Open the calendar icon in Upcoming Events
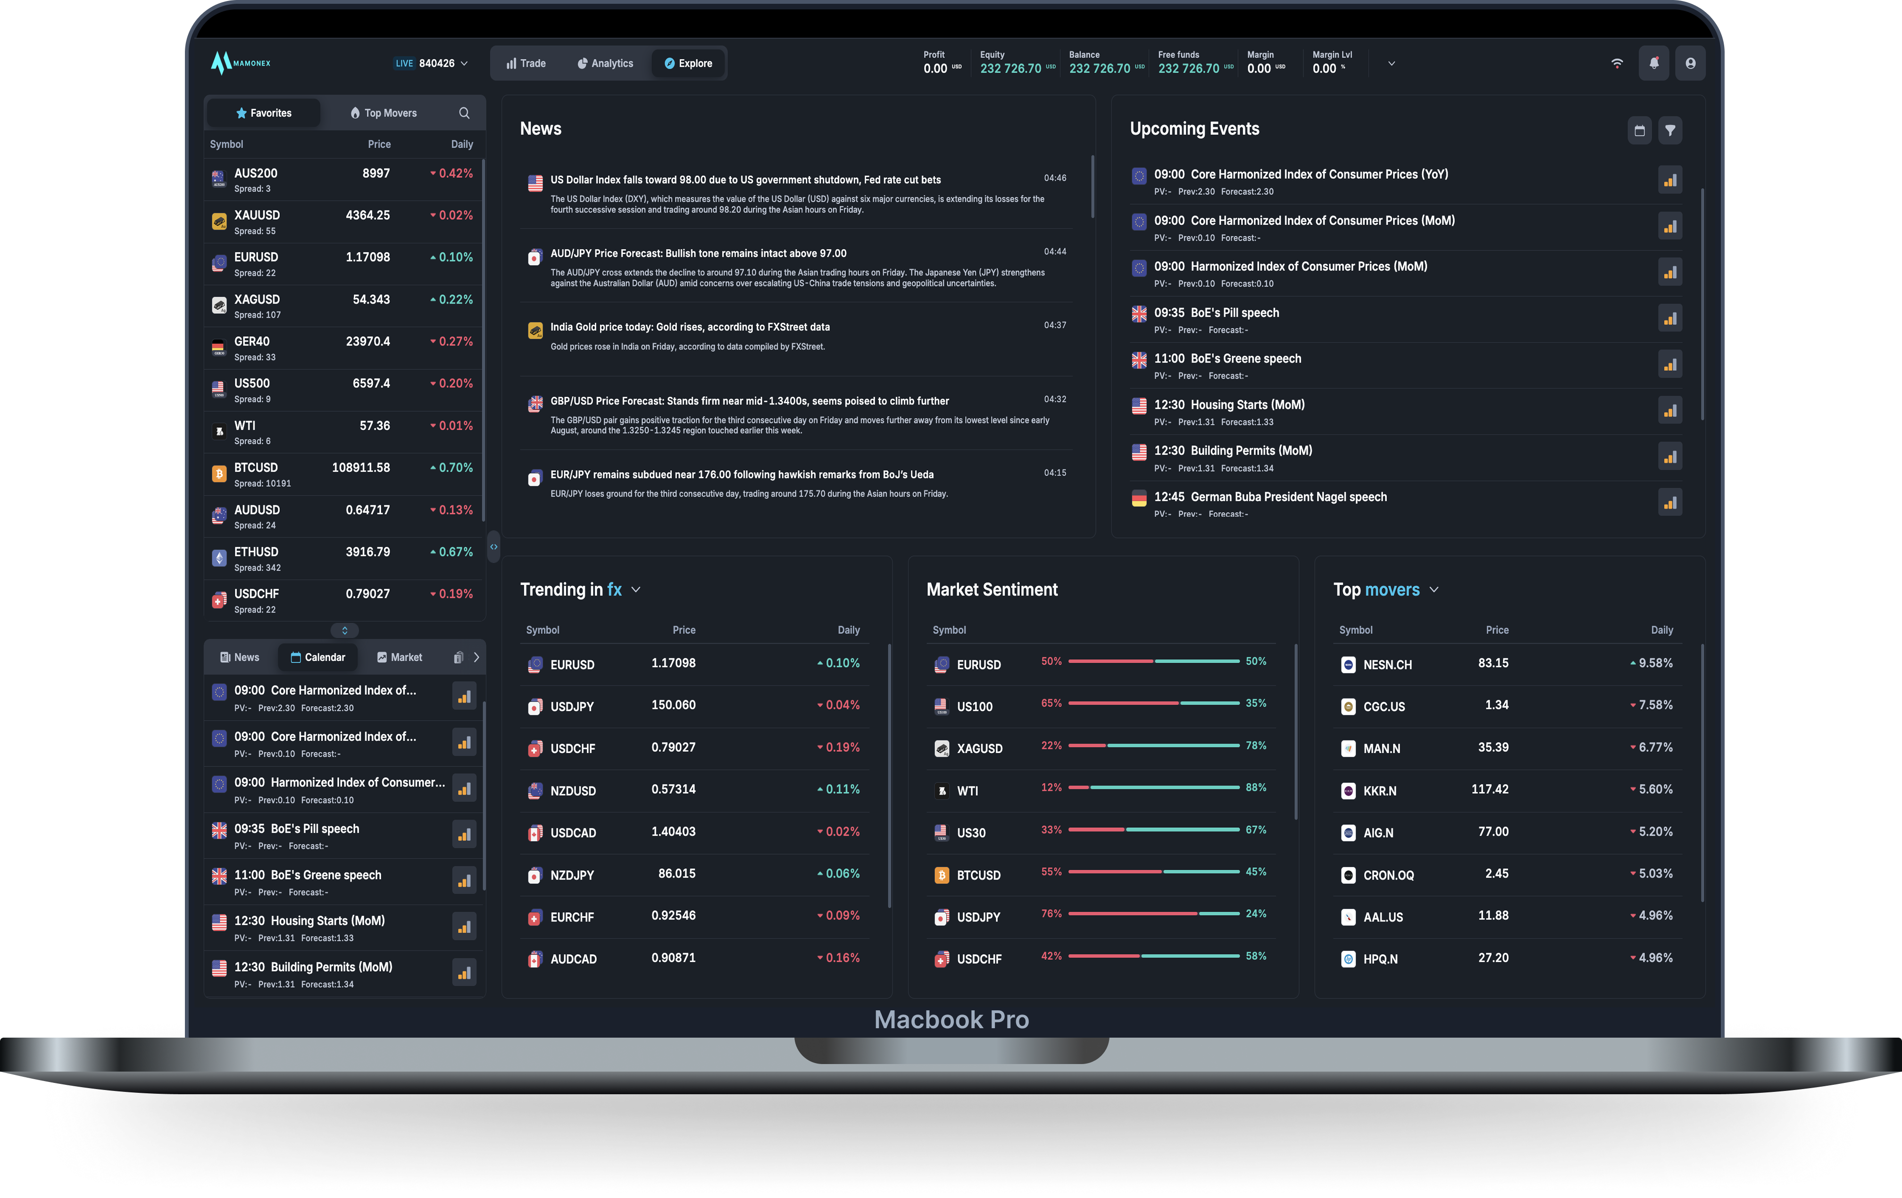Image resolution: width=1902 pixels, height=1198 pixels. click(x=1639, y=130)
